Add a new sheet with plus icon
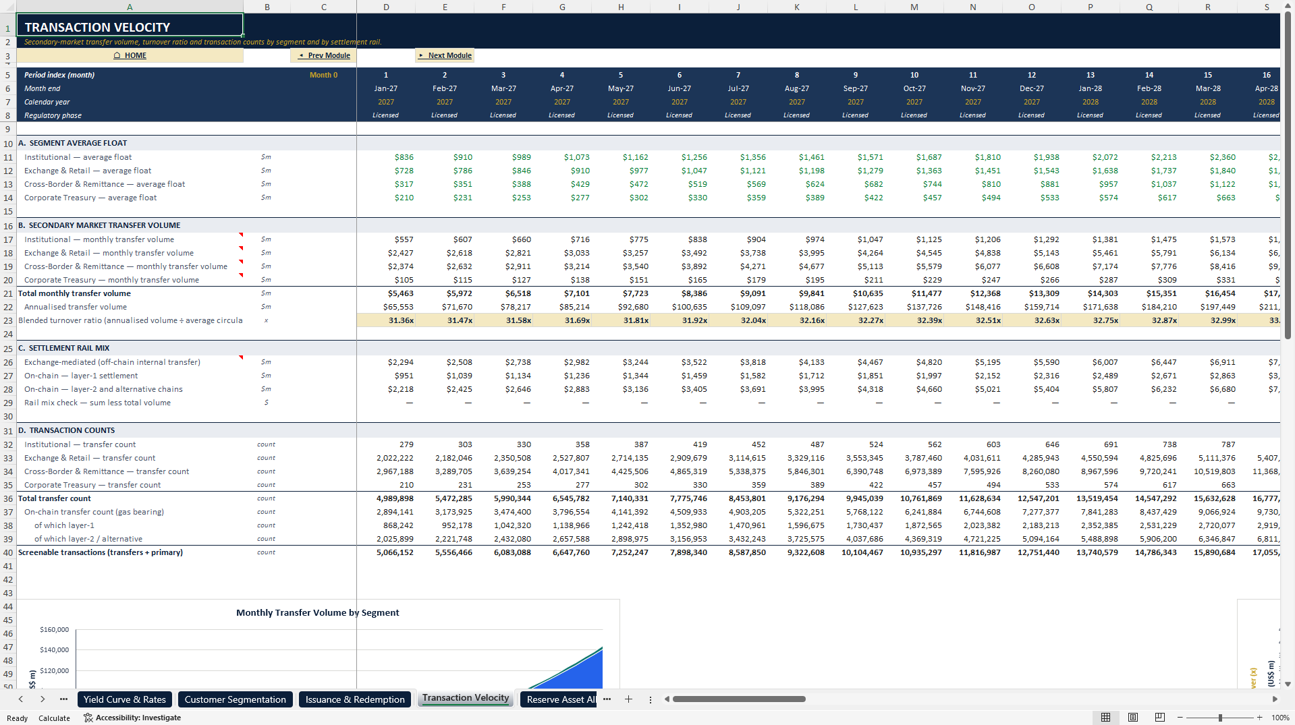 (628, 699)
